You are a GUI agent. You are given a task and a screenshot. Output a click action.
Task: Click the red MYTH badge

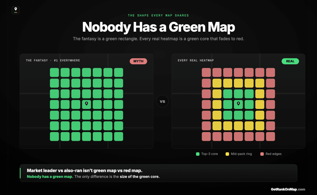(x=138, y=61)
